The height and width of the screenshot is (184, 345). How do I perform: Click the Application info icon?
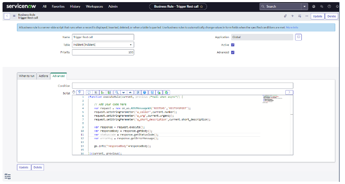[298, 37]
